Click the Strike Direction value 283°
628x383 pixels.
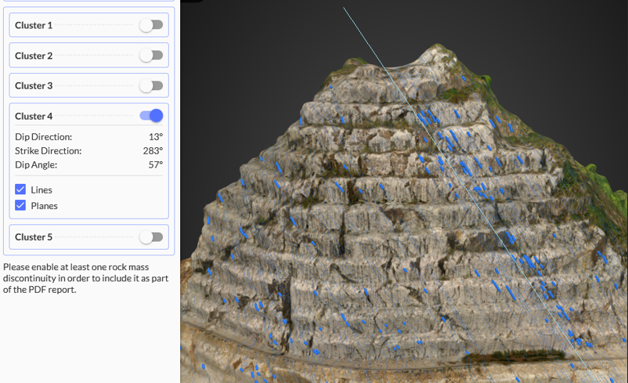(x=153, y=150)
